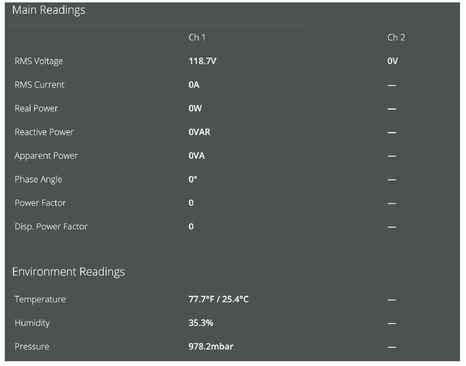Click the Environment Readings heading
466x366 pixels.
[x=68, y=272]
